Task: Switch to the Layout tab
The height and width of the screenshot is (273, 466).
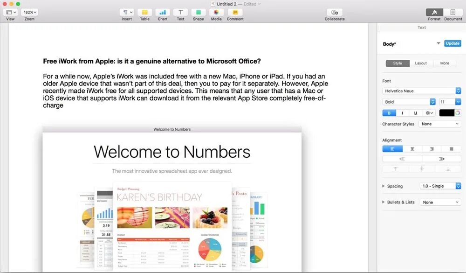Action: coord(421,63)
